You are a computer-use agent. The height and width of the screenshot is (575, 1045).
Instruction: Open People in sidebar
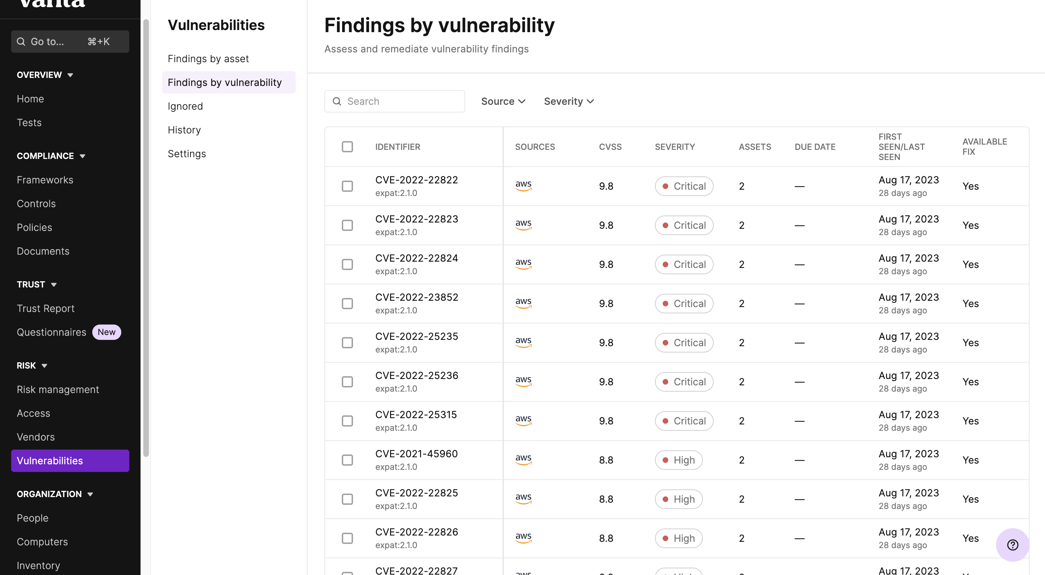pos(33,518)
